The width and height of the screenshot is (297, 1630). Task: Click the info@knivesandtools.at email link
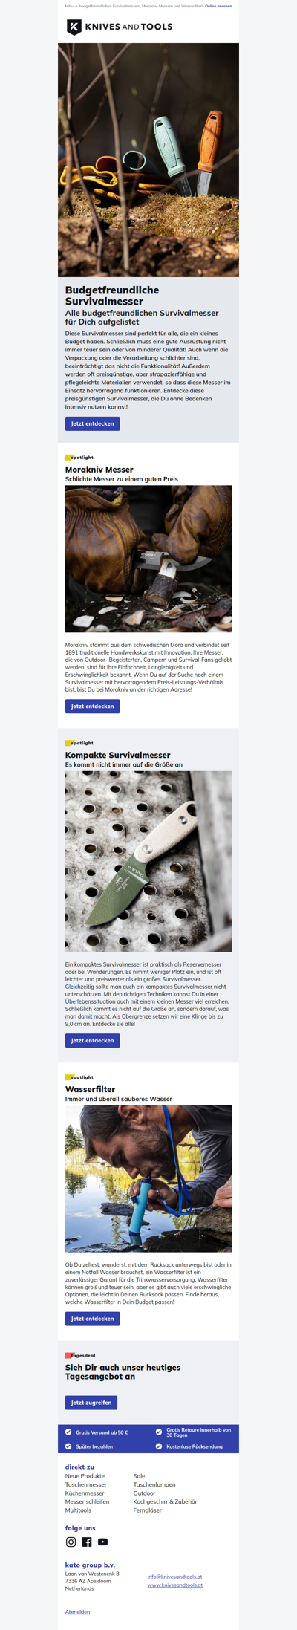174,1576
